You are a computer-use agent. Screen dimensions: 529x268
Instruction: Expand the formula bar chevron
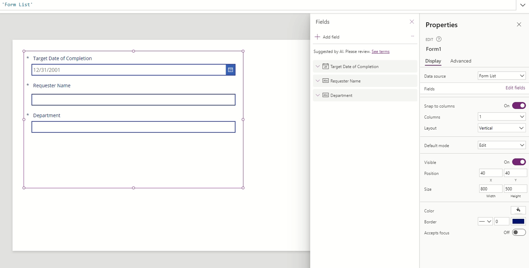point(523,5)
